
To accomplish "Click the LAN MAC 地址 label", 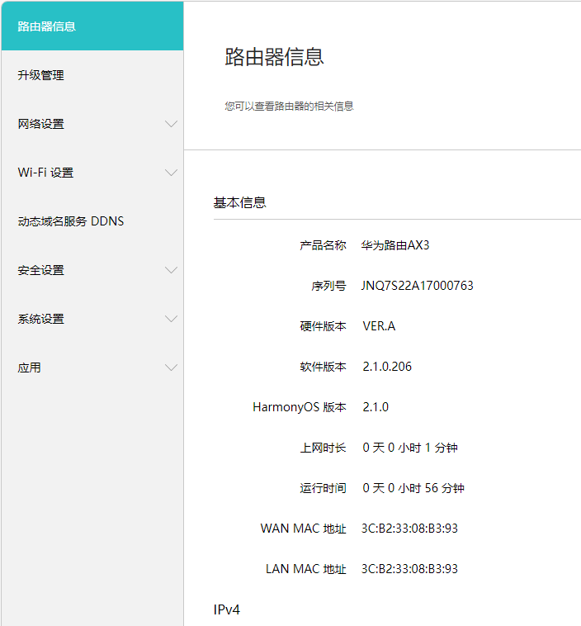I will click(305, 569).
